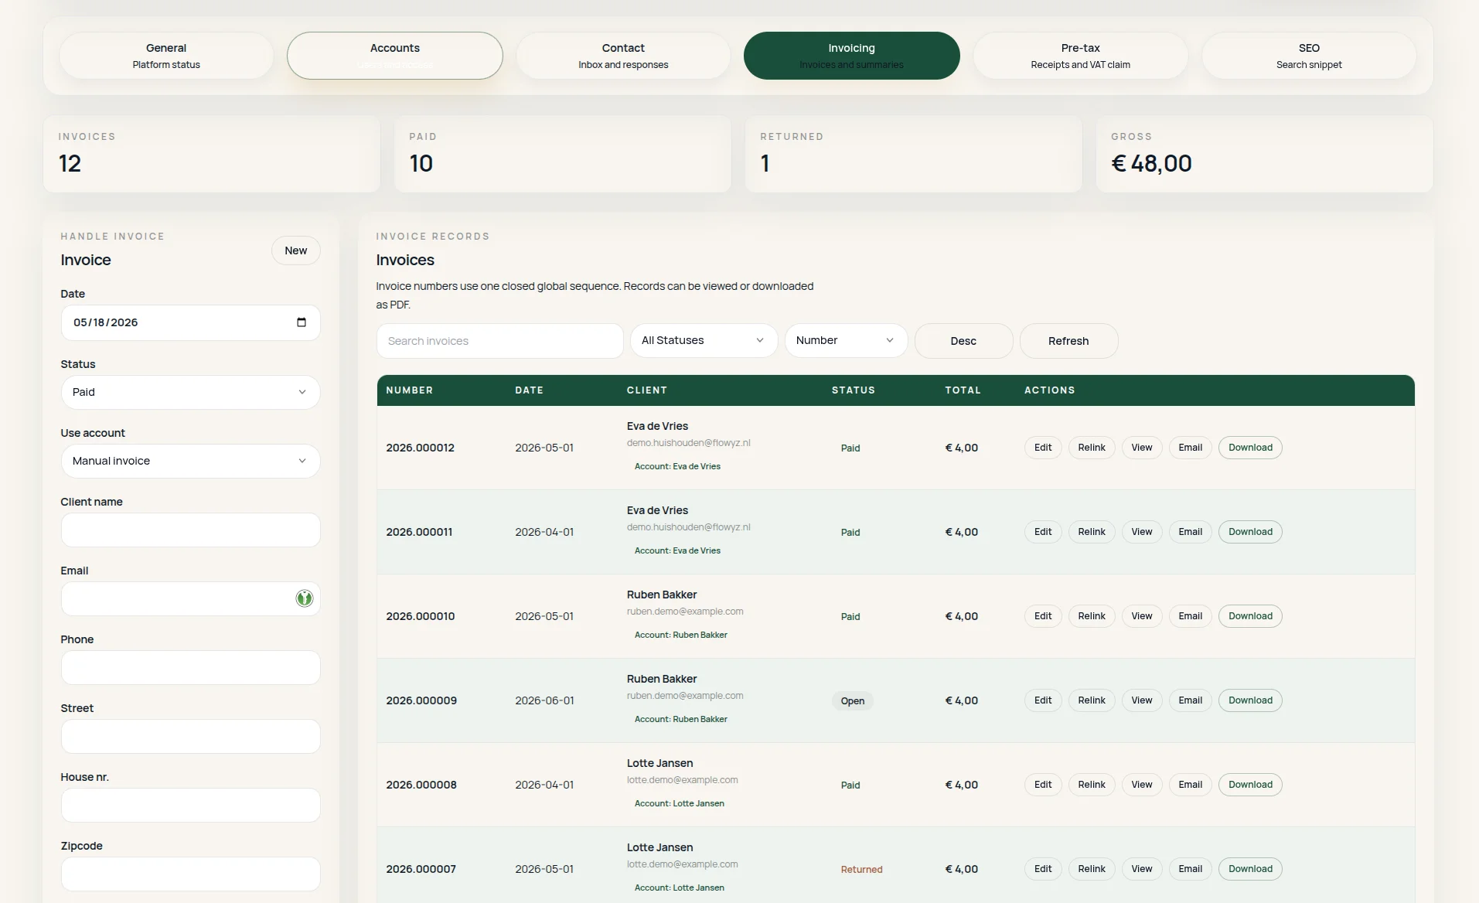
Task: Click invoice number 2026.000010
Action: (420, 616)
